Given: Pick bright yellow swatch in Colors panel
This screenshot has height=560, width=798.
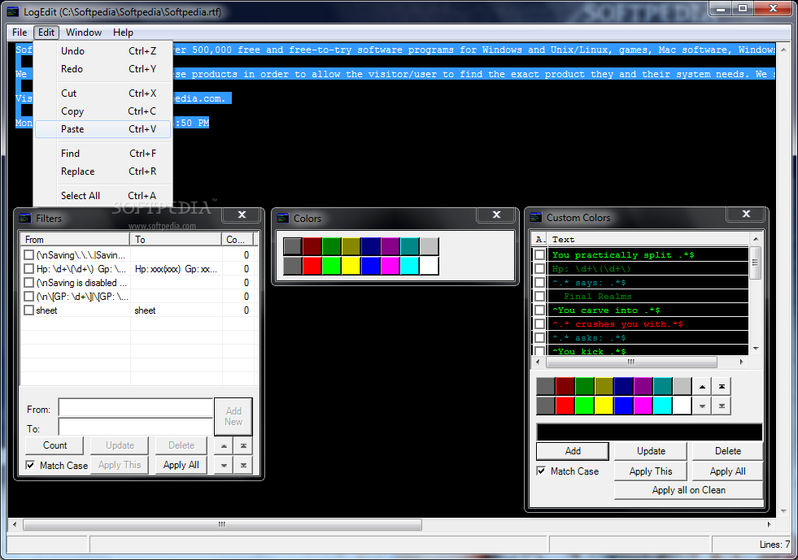Looking at the screenshot, I should tap(351, 266).
